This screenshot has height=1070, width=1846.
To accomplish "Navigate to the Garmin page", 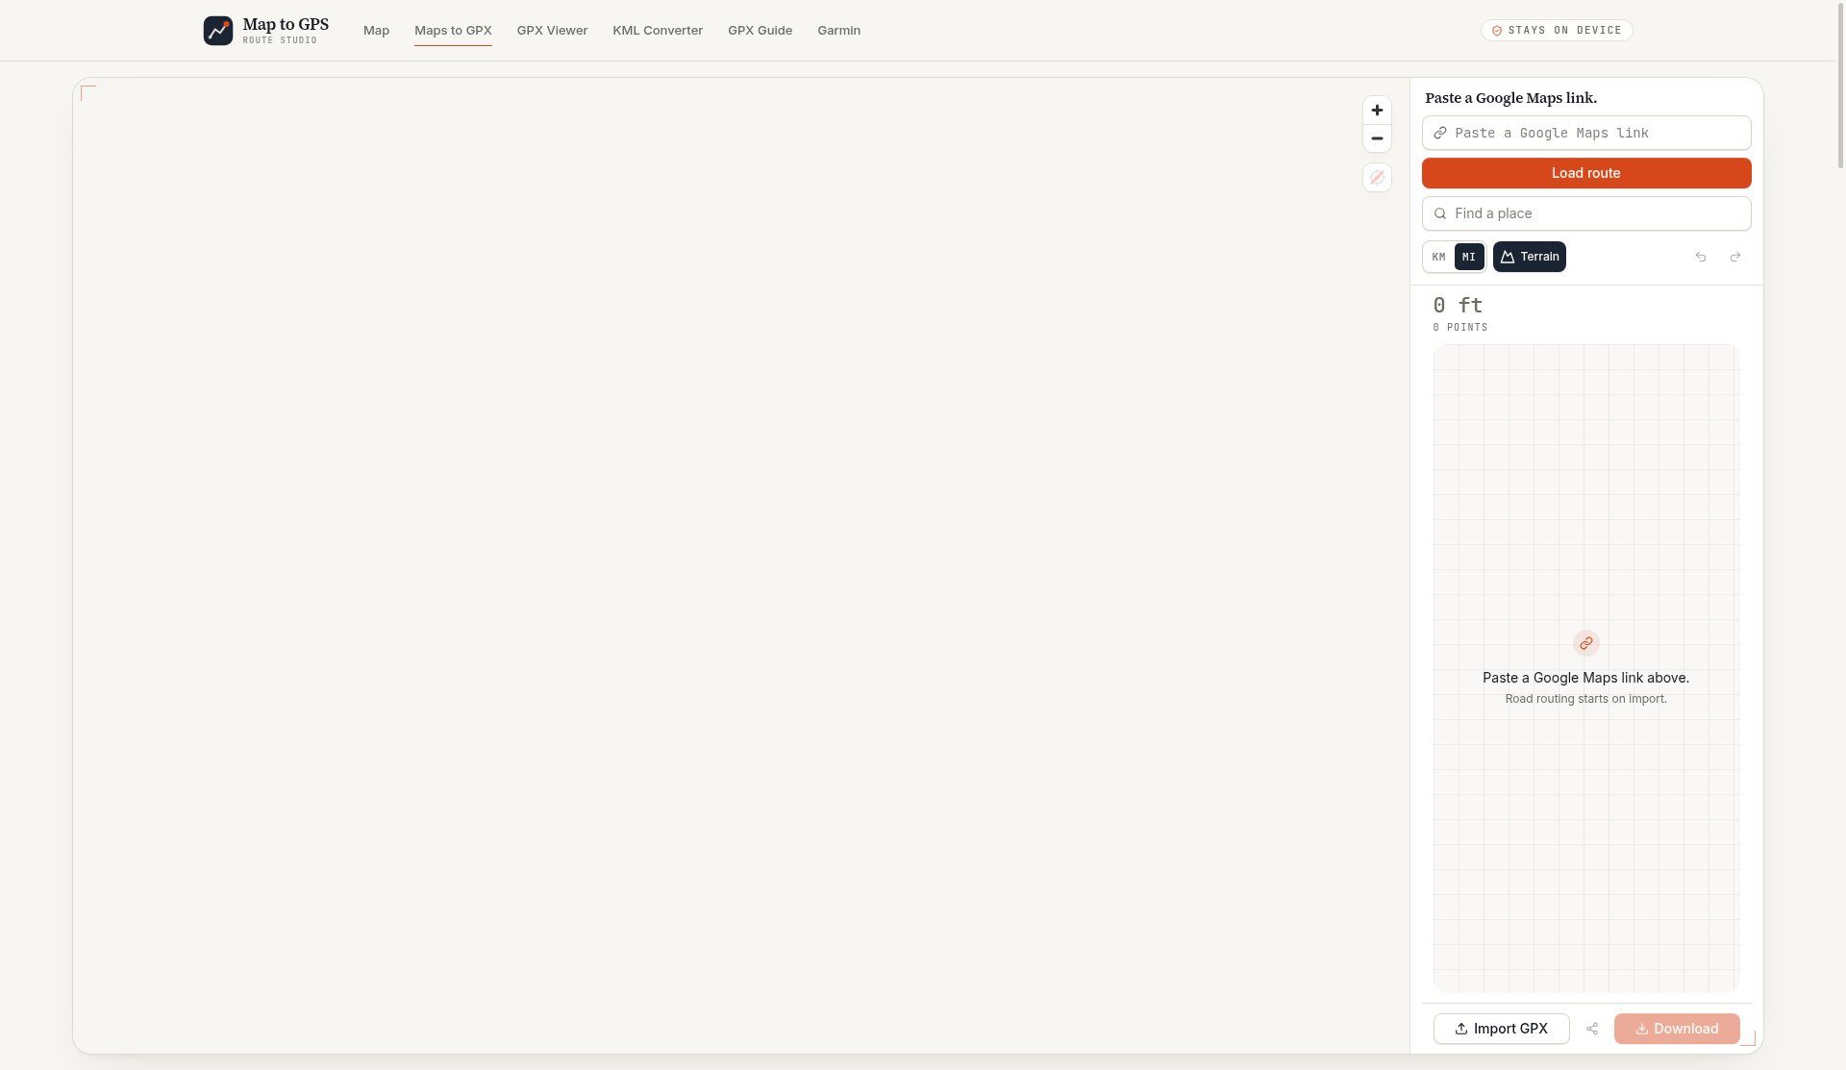I will tap(838, 31).
